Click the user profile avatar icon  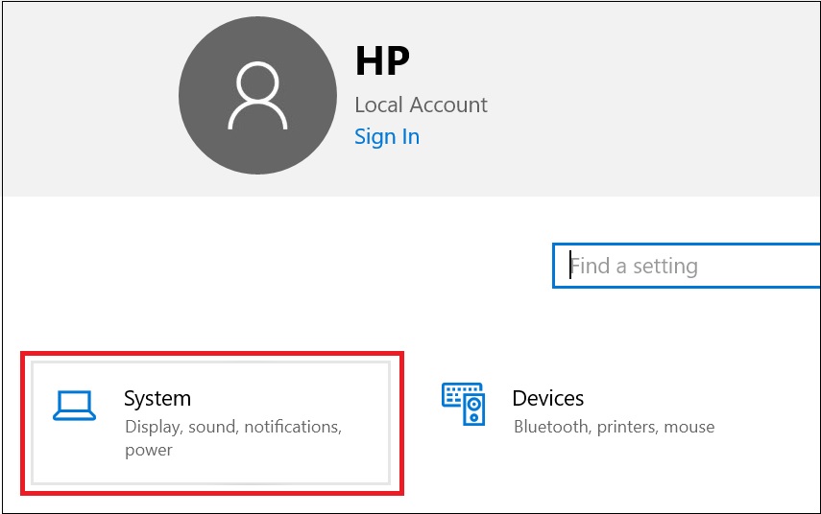point(257,95)
